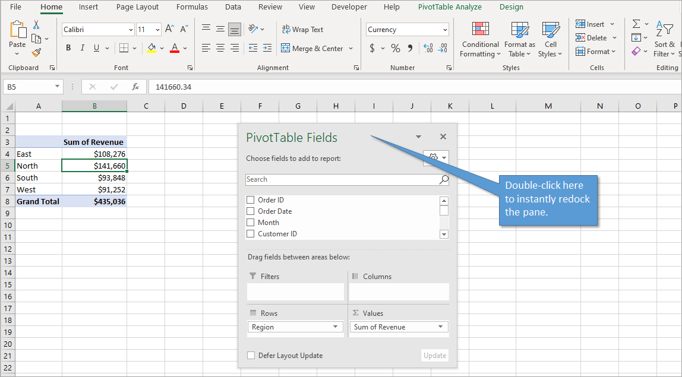This screenshot has width=682, height=377.
Task: Open the Formulas tab
Action: (192, 7)
